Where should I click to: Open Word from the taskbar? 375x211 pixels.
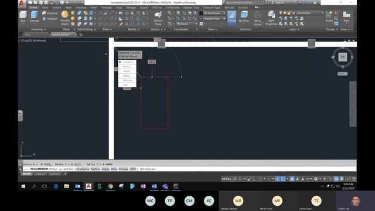[154, 186]
